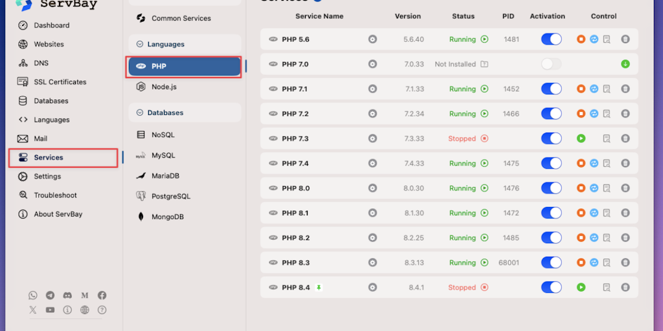The image size is (663, 331).
Task: Click the green pin icon beside PHP 8.4
Action: click(x=319, y=288)
